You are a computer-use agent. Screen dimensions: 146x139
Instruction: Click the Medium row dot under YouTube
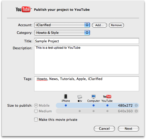[x=107, y=111]
